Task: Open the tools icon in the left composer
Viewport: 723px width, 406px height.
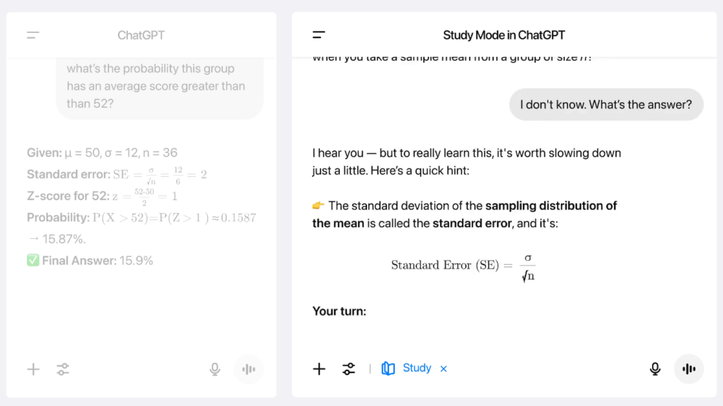Action: (x=63, y=369)
